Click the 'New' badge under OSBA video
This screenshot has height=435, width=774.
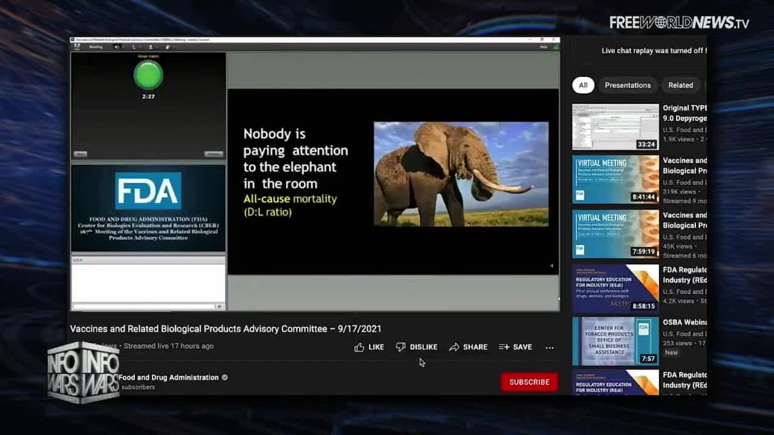click(x=671, y=353)
